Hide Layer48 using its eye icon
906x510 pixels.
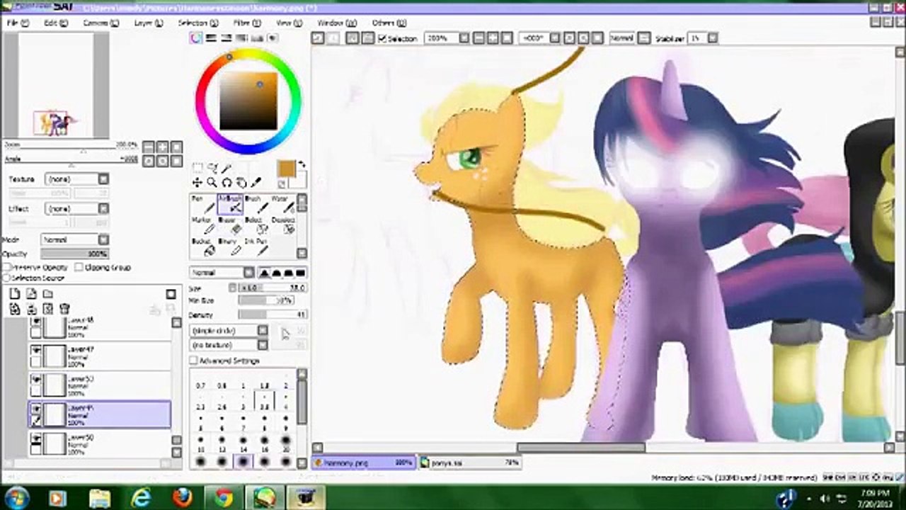(36, 322)
